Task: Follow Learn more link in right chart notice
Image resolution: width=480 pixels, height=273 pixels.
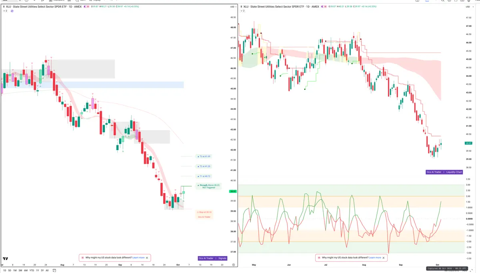Action: click(x=375, y=258)
